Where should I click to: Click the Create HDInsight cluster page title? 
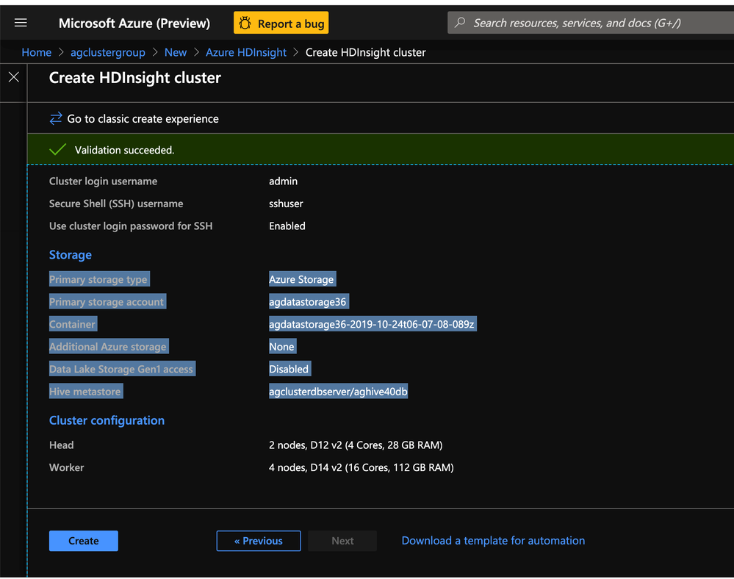134,78
